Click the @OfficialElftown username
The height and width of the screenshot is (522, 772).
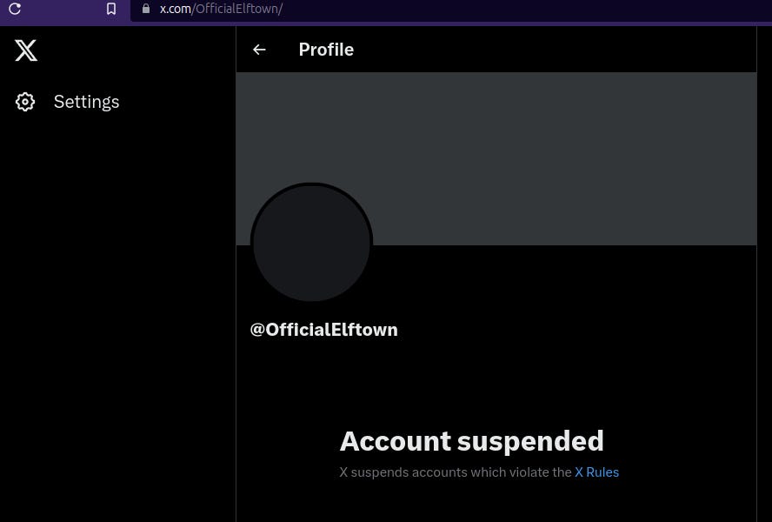pyautogui.click(x=323, y=330)
